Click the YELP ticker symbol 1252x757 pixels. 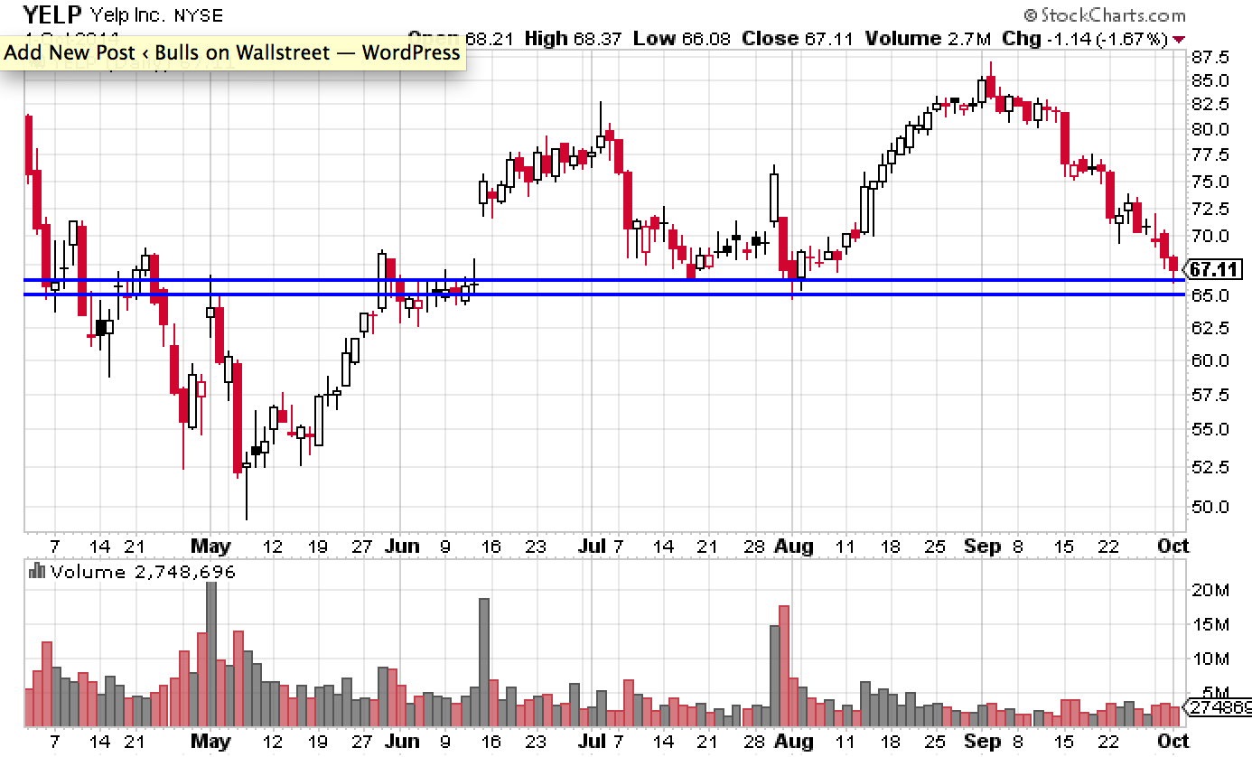pos(53,14)
